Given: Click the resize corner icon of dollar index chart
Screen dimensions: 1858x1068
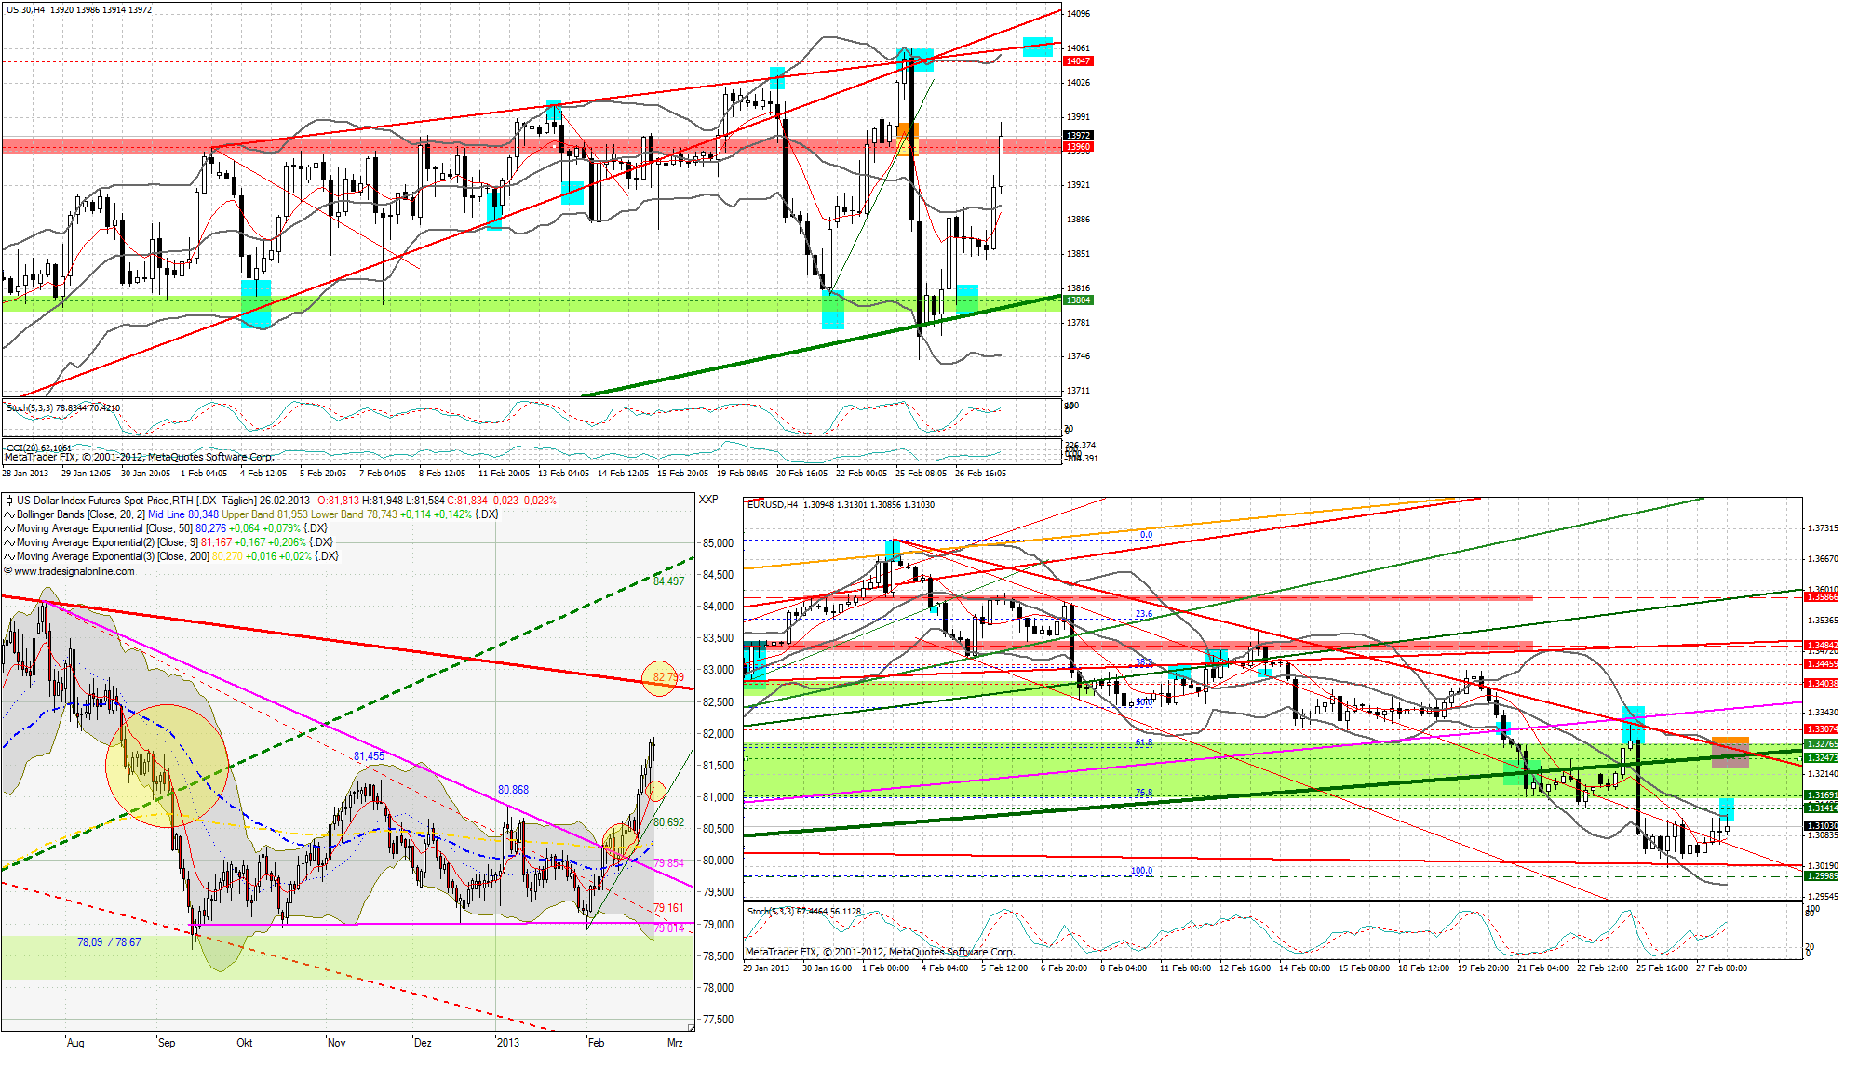Looking at the screenshot, I should point(691,1027).
